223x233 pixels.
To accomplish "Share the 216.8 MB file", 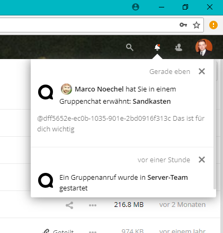I will pyautogui.click(x=69, y=205).
